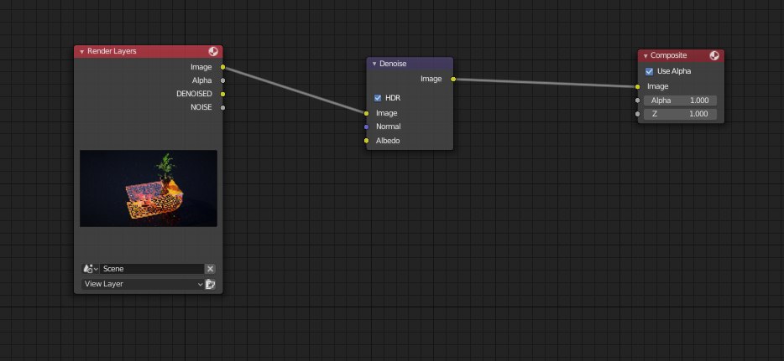Click Render Layers Alpha output socket
Viewport: 784px width, 361px height.
click(x=222, y=80)
